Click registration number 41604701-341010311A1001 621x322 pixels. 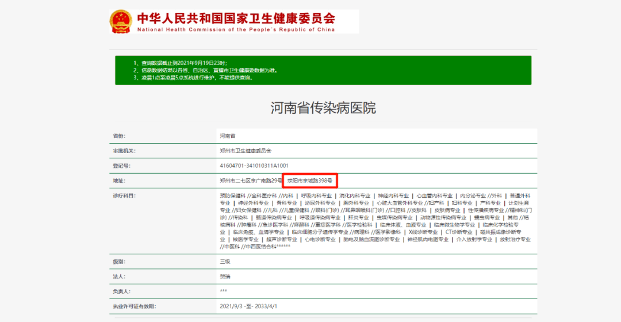coord(254,166)
